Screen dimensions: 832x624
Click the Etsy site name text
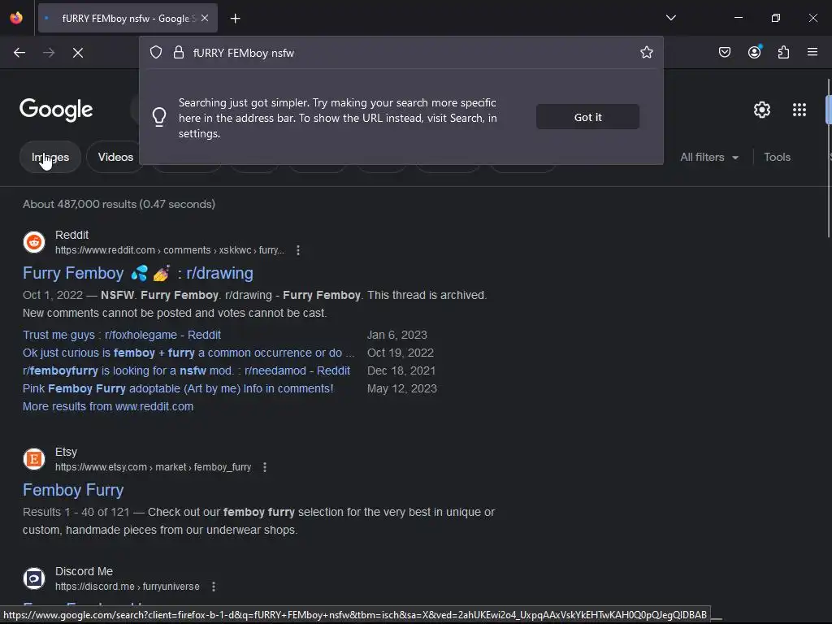pyautogui.click(x=66, y=452)
